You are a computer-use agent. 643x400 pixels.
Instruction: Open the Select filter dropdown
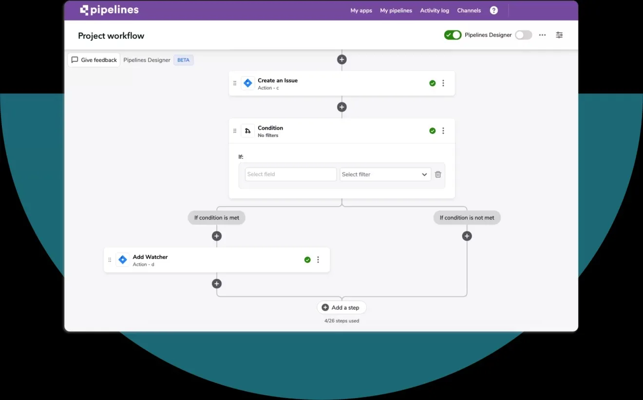[x=385, y=174]
